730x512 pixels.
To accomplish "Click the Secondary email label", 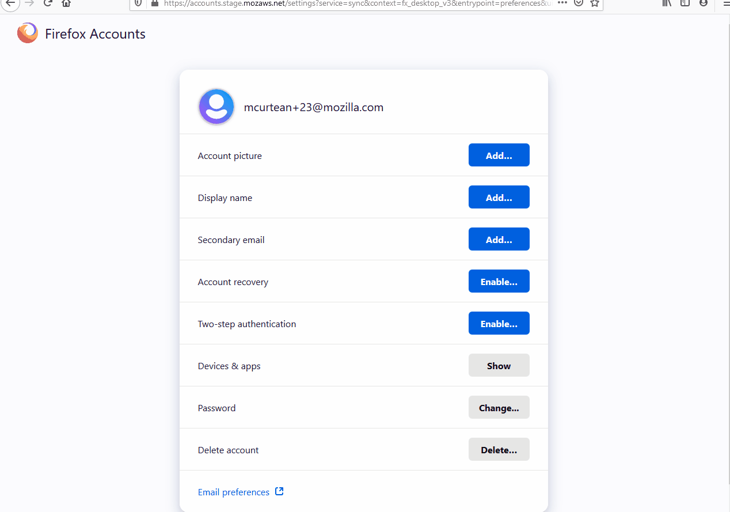I will (231, 240).
